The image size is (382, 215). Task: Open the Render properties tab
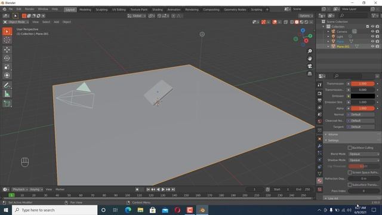320,94
